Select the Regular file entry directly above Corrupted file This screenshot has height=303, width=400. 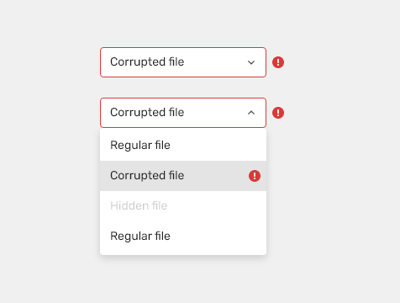click(183, 146)
